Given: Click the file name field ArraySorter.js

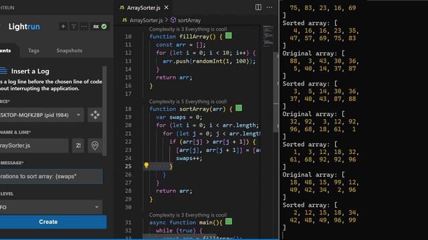Looking at the screenshot, I should (34, 145).
